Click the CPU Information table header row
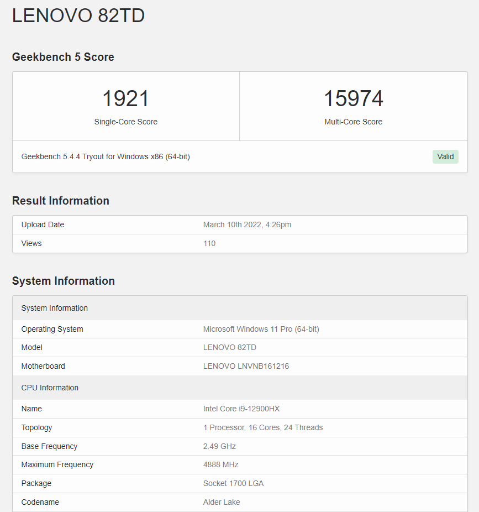 tap(240, 388)
